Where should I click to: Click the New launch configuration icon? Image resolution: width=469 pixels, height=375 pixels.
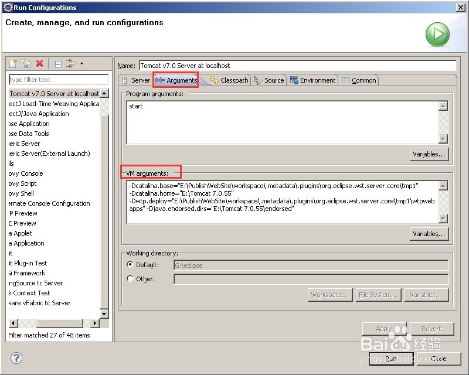[13, 63]
